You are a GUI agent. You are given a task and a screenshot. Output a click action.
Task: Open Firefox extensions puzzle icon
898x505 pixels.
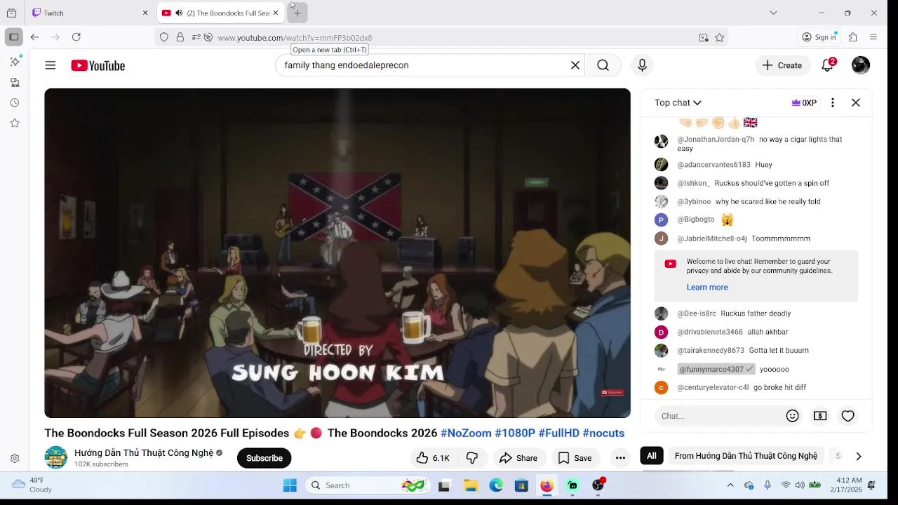pos(853,37)
